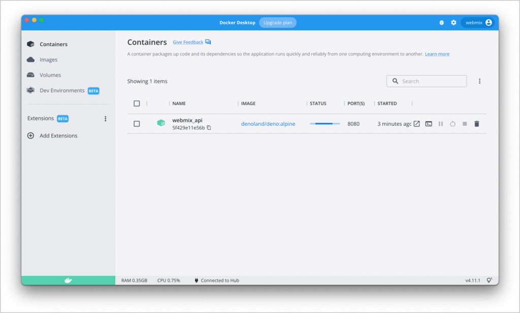Stop the webmix_api container

pos(465,124)
